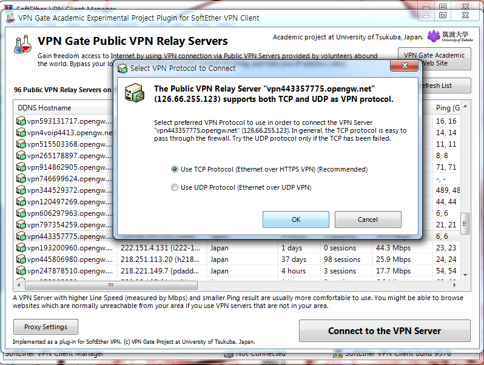The width and height of the screenshot is (484, 365).
Task: Click IP address 218.221.149.7 cell
Action: (160, 271)
